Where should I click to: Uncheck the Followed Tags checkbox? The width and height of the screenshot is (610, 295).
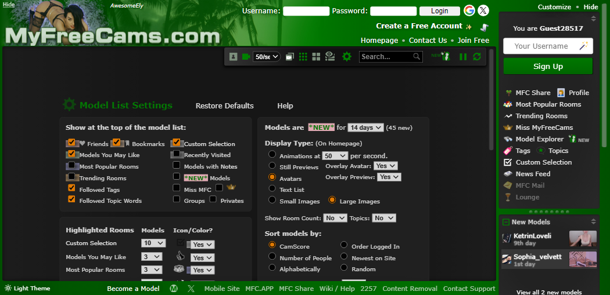pos(71,188)
